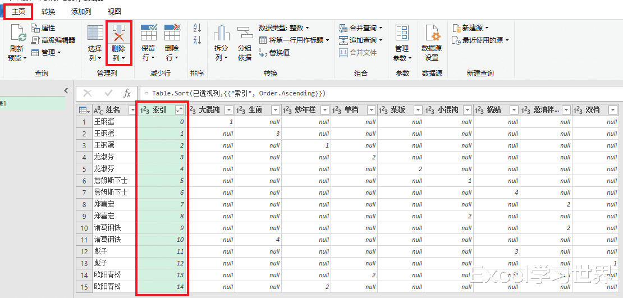This screenshot has width=623, height=298.
Task: Click the 替换值 button
Action: click(x=274, y=52)
